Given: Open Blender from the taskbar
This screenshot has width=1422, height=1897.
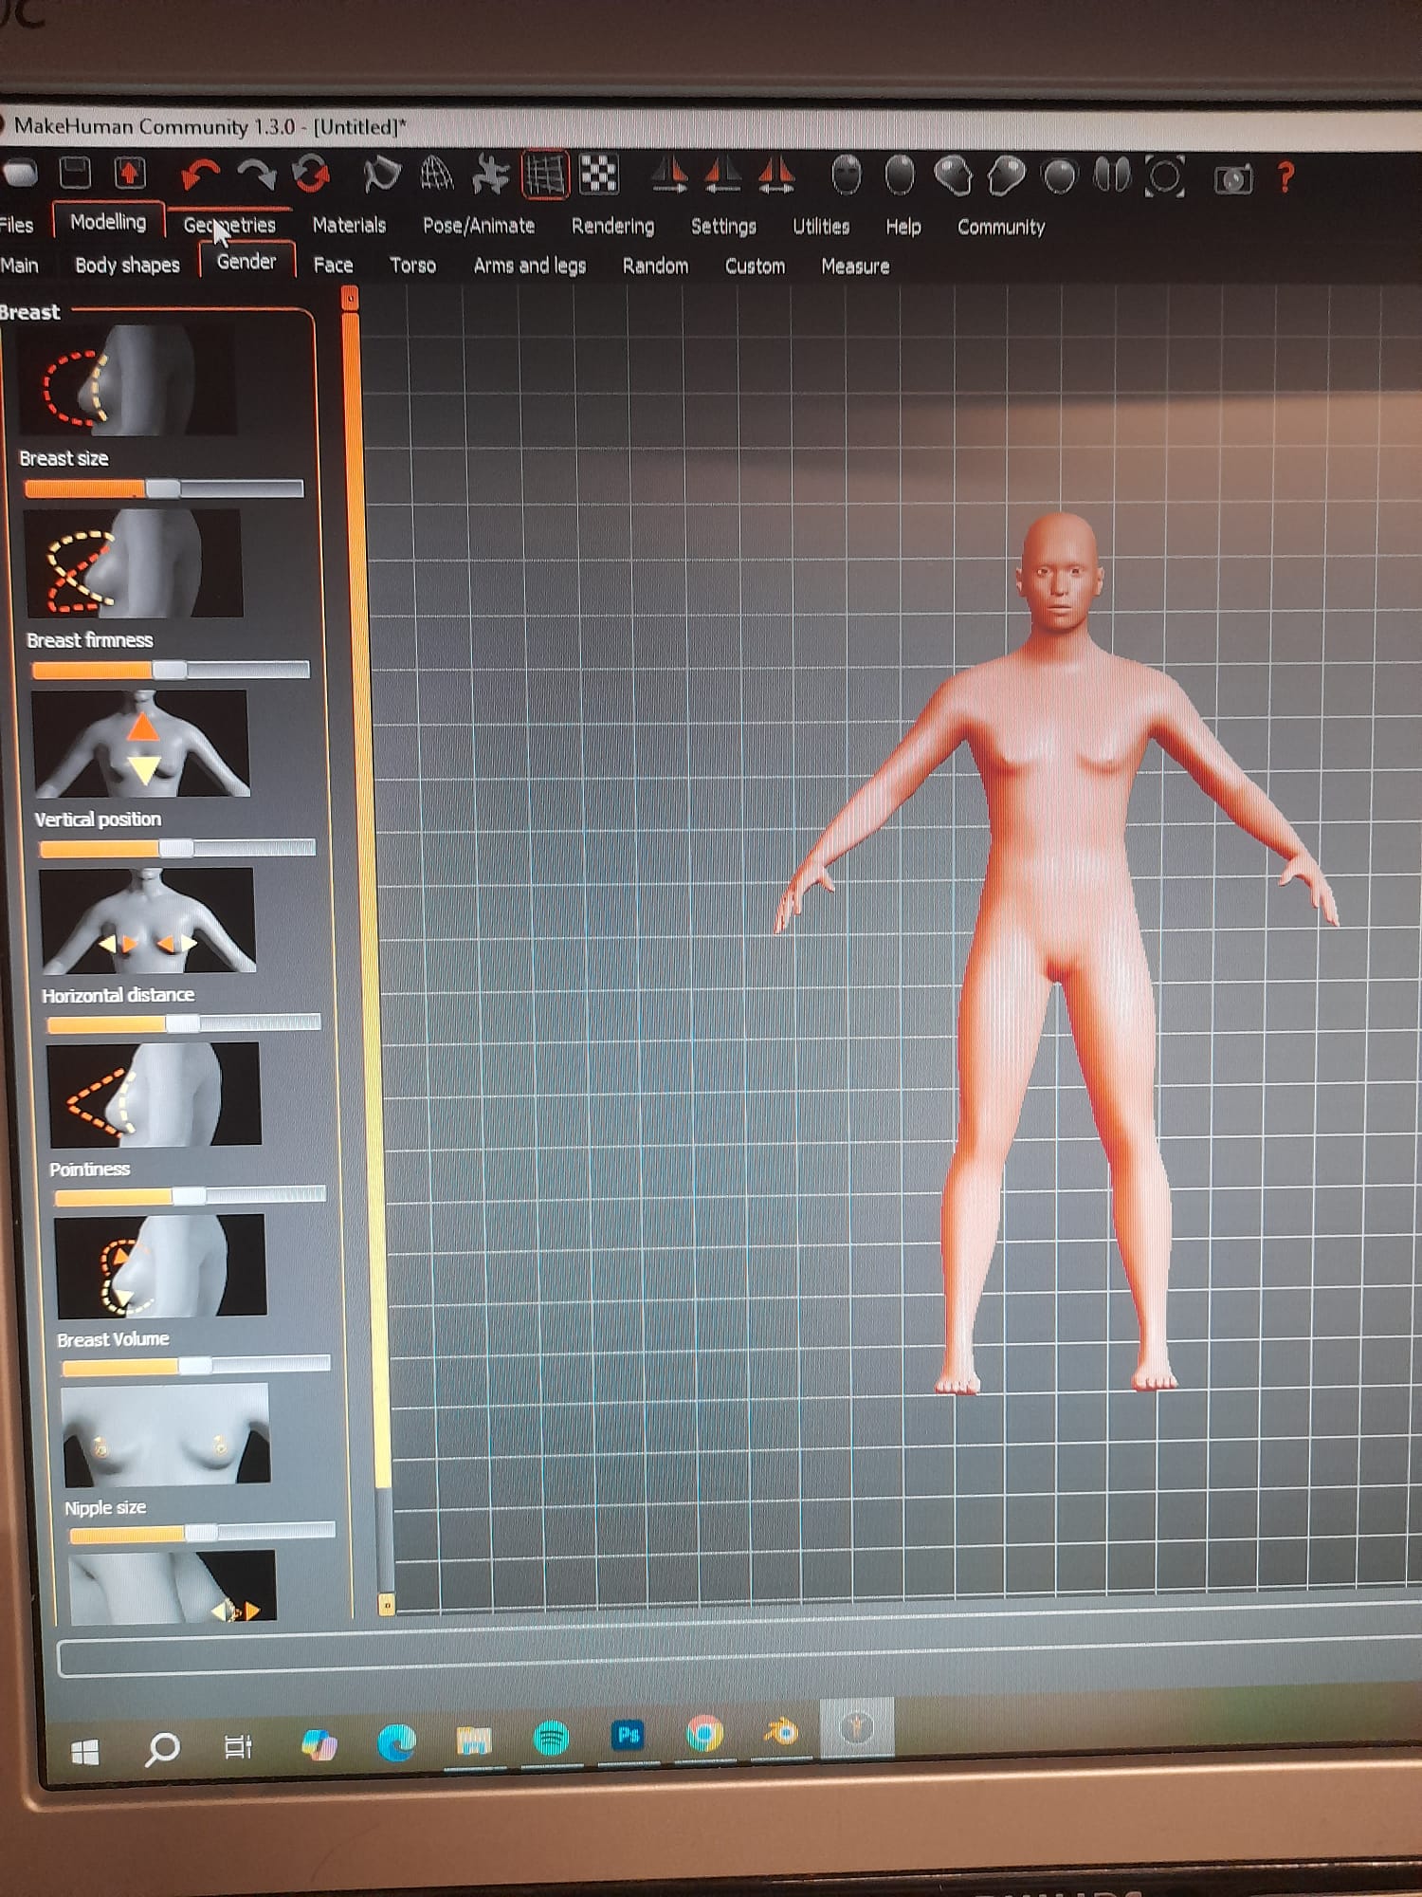Looking at the screenshot, I should tap(781, 1734).
